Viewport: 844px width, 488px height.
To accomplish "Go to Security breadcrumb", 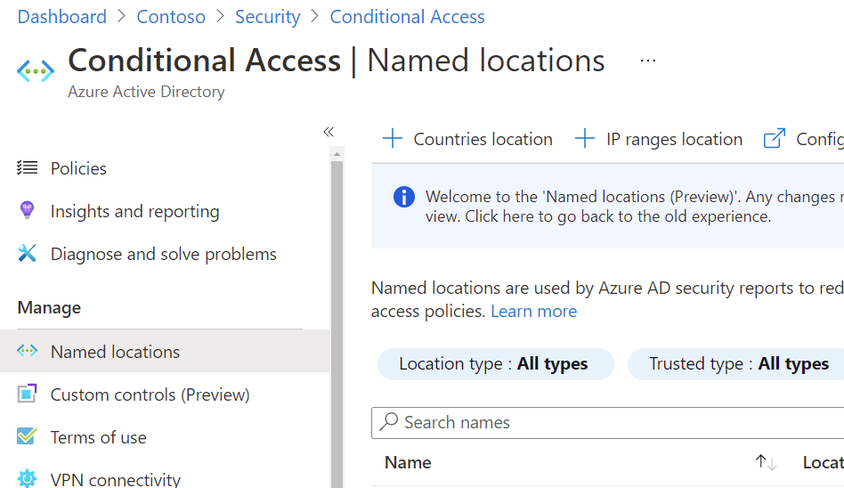I will 267,17.
